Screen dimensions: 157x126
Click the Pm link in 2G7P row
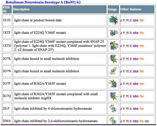[142, 84]
